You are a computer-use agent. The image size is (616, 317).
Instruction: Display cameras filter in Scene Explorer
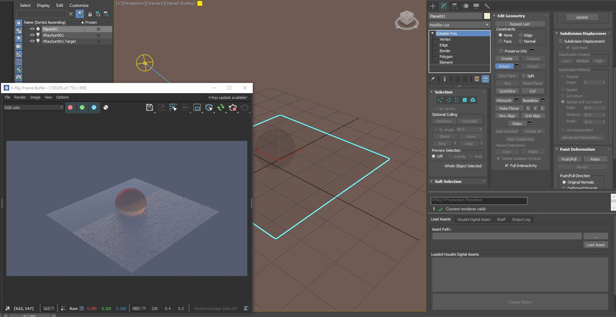click(19, 46)
